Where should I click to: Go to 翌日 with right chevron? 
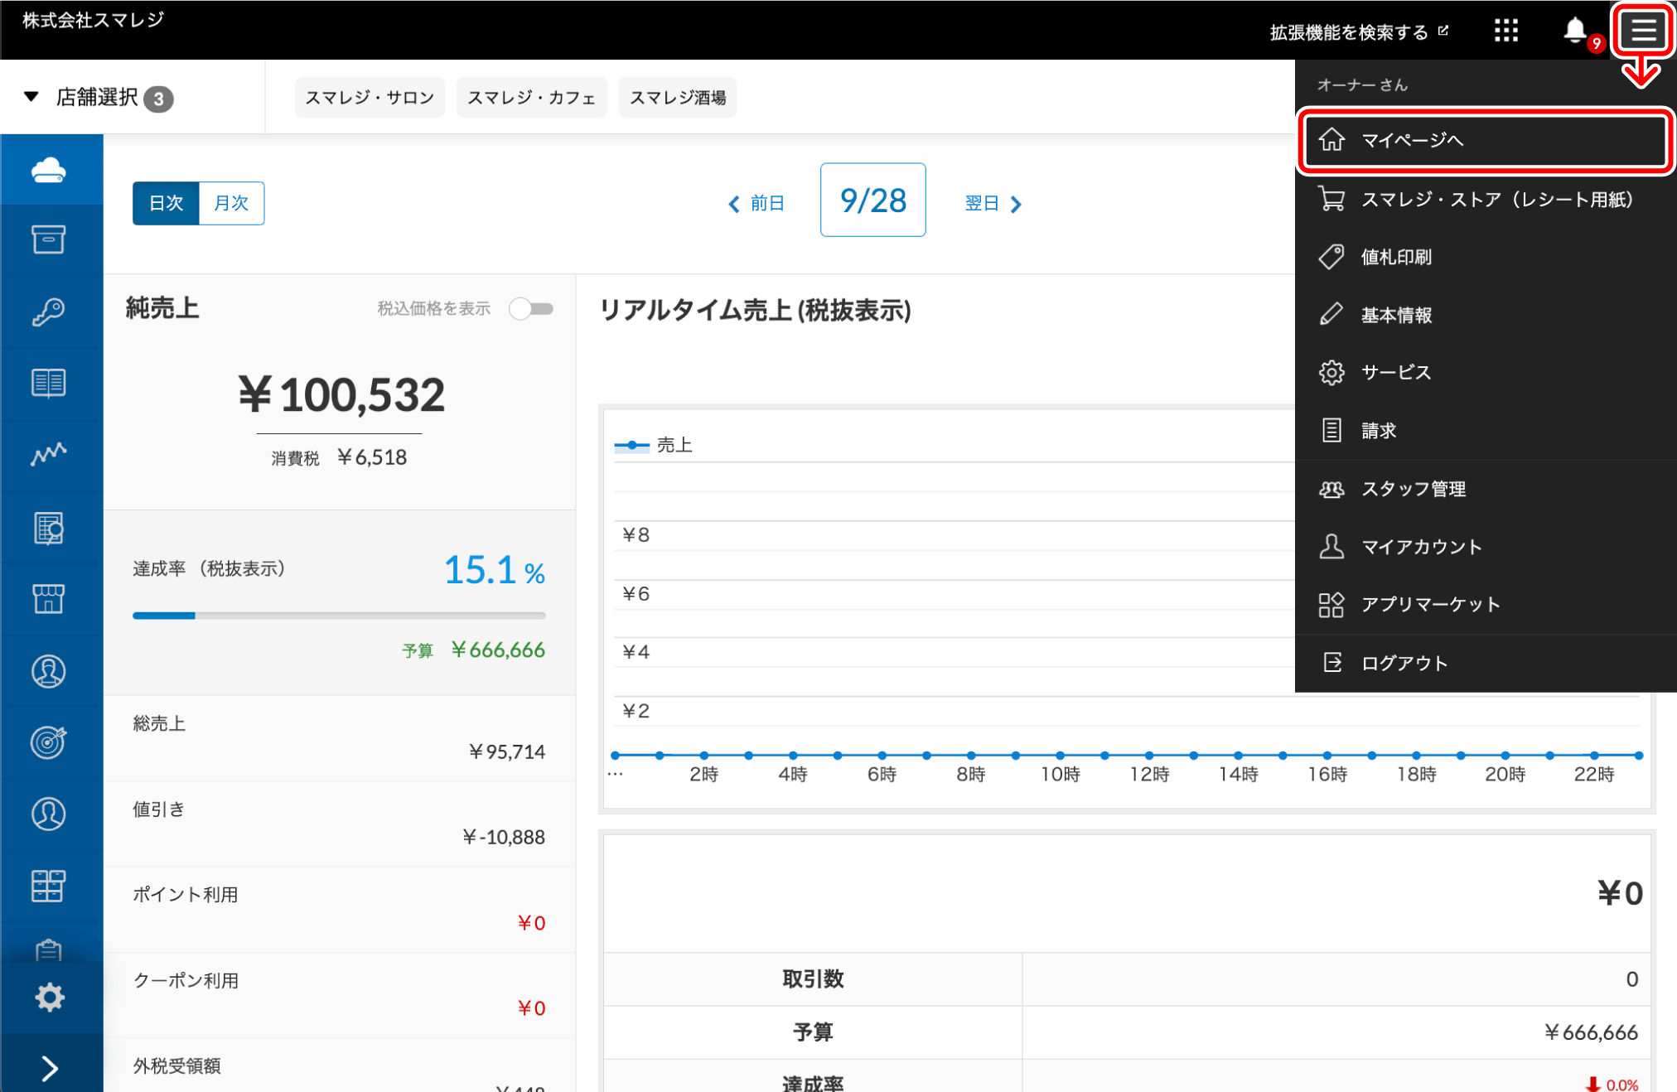click(993, 204)
